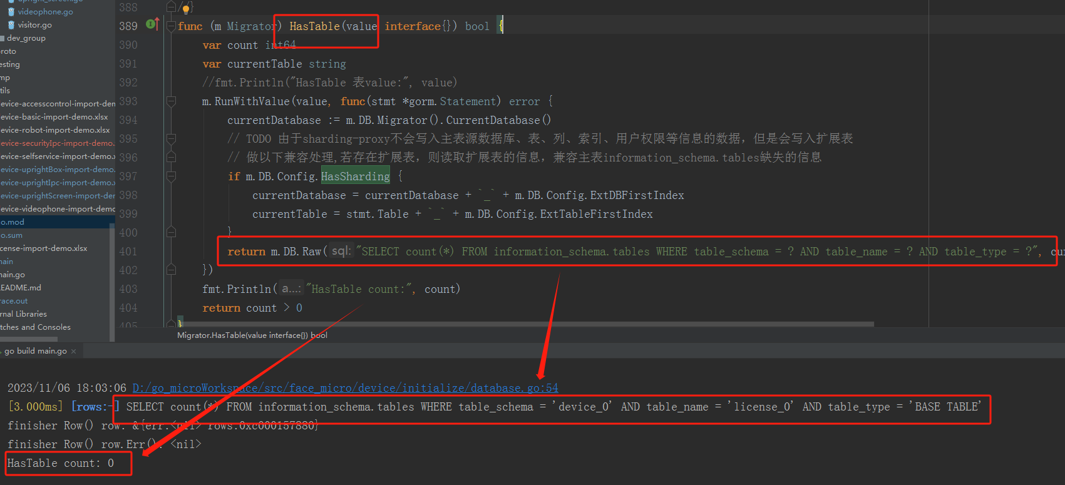
Task: Collapse the HasTable function at line 389
Action: 171,26
